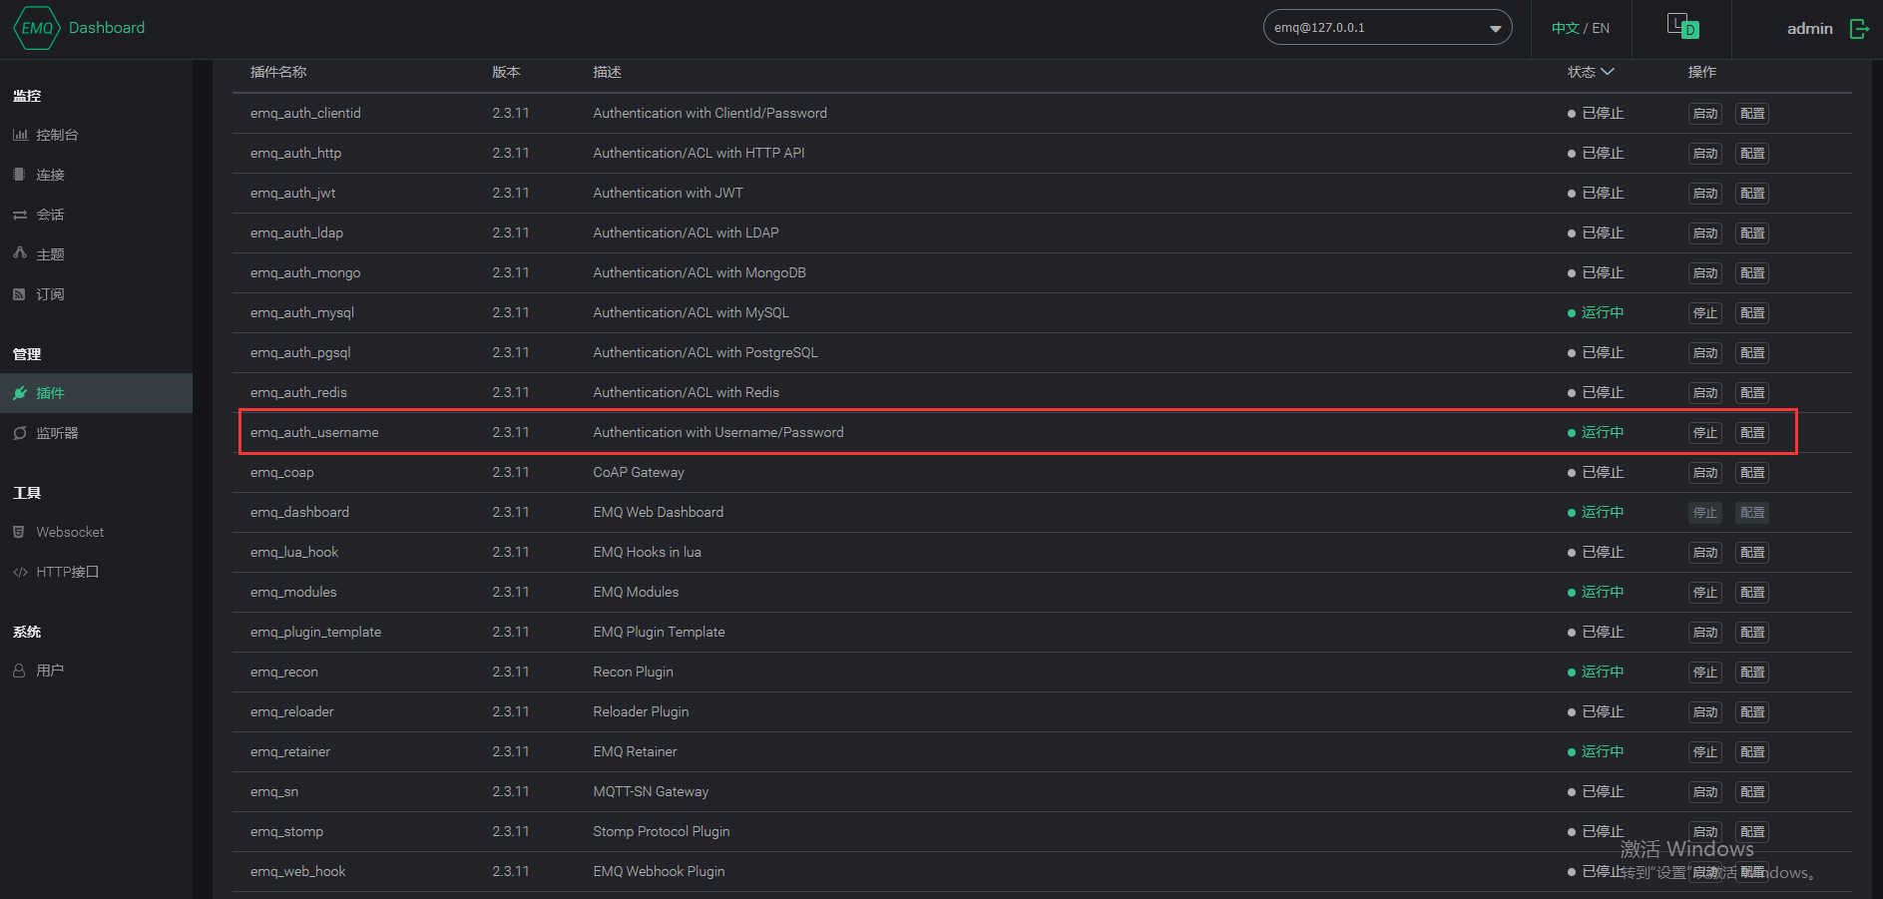Start the emq_auth_clientid plugin
Screen dimensions: 1883x899
tap(1705, 114)
